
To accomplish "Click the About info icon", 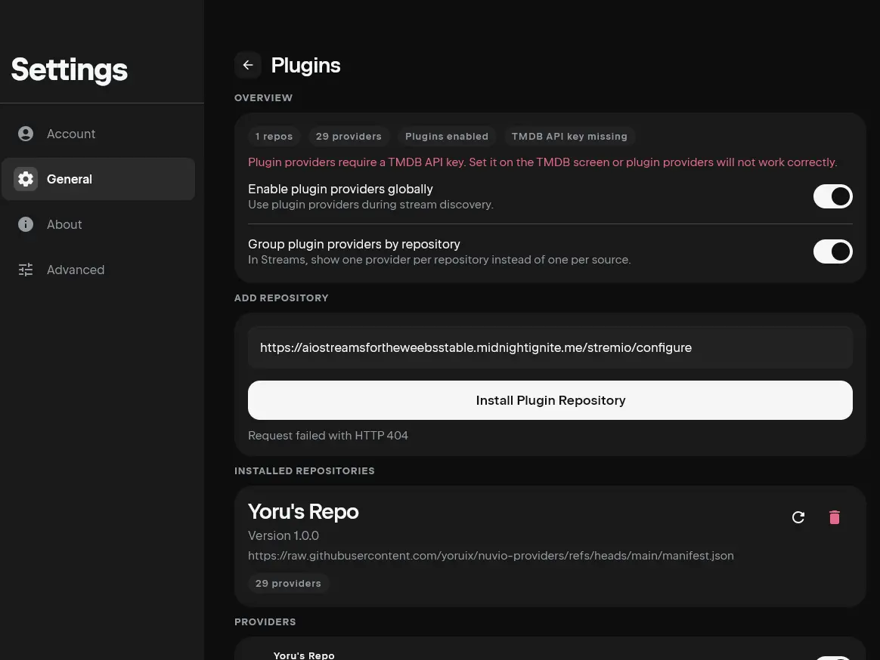I will pyautogui.click(x=25, y=224).
